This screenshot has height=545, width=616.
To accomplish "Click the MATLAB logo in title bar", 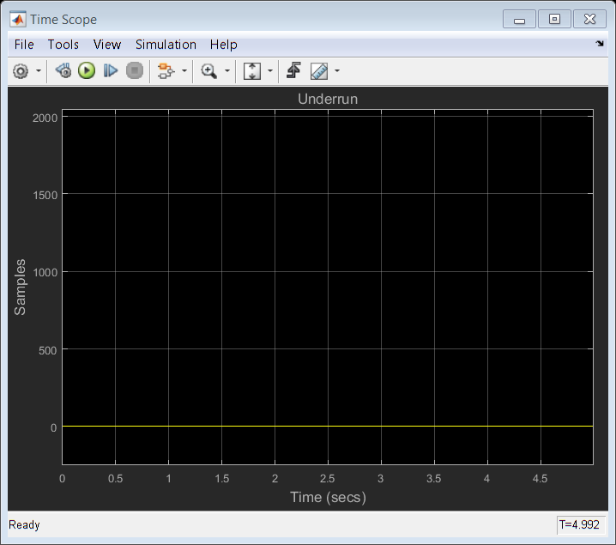I will [x=18, y=19].
